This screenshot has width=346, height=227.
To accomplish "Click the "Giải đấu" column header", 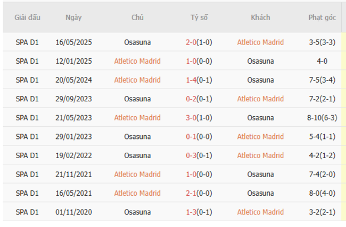I will [27, 17].
